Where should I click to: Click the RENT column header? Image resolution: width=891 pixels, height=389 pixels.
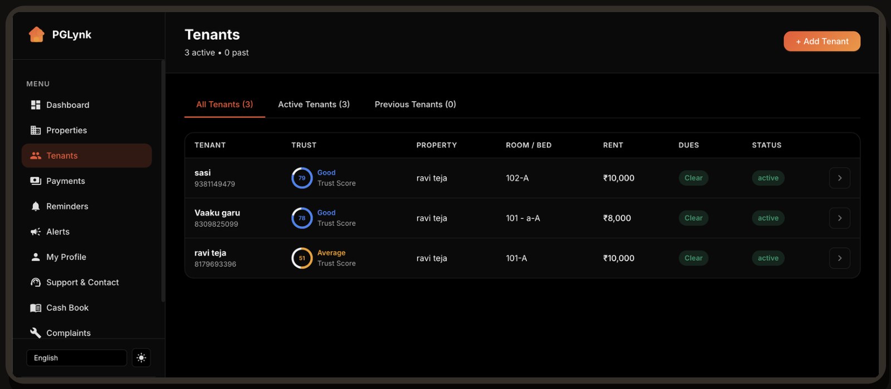(613, 145)
